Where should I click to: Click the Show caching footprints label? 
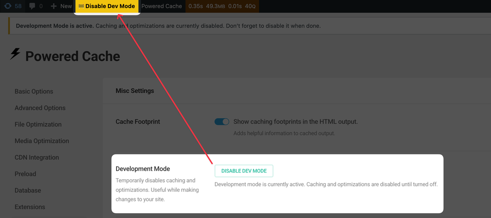coord(295,122)
